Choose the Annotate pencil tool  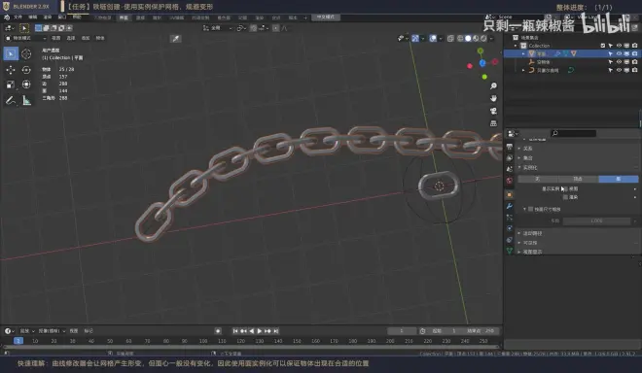[x=11, y=100]
